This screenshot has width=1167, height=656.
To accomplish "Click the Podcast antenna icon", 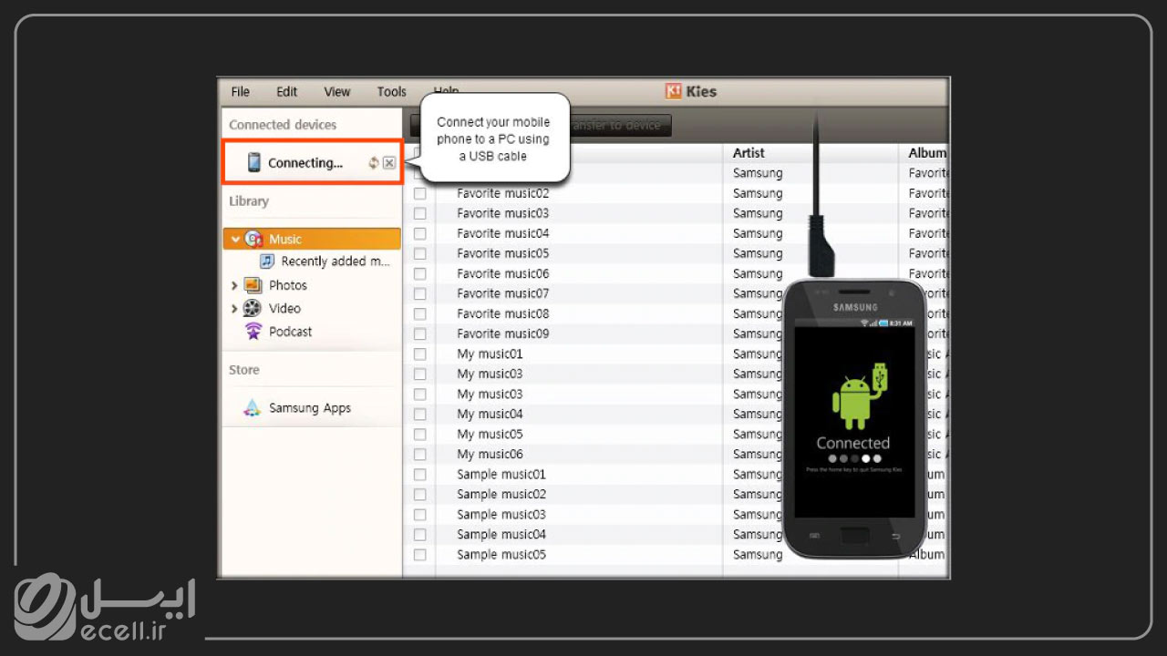I will (x=253, y=332).
